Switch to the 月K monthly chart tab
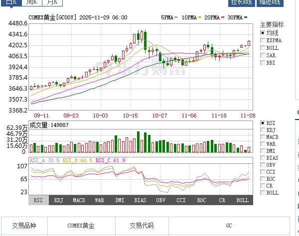This screenshot has width=299, height=236. point(53,2)
